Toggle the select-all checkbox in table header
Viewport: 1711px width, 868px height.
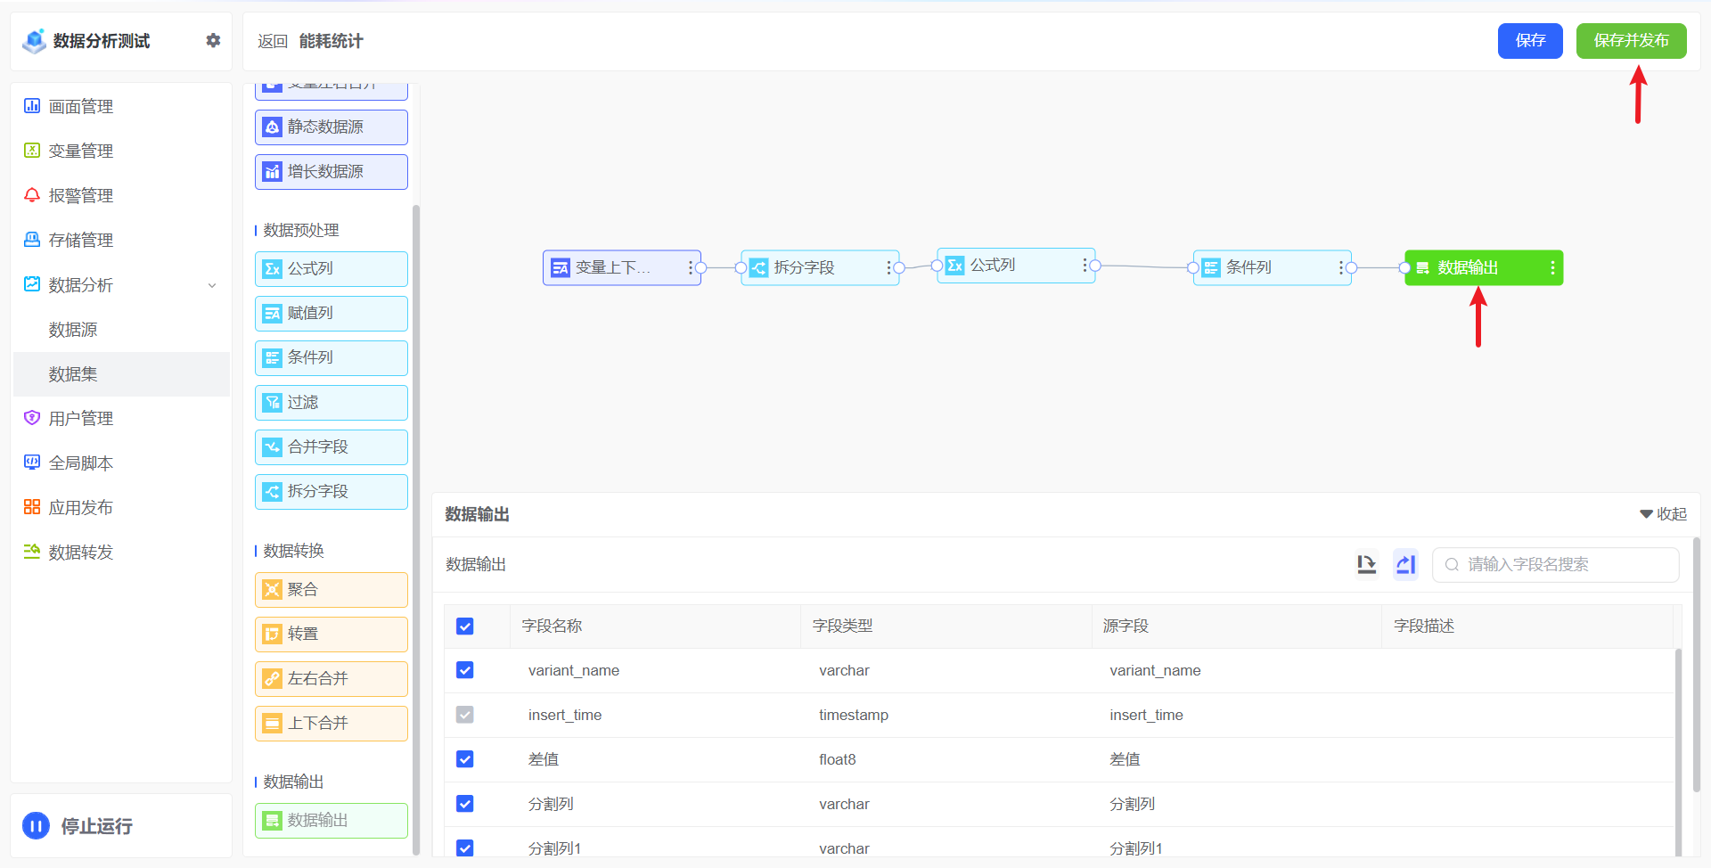click(x=464, y=626)
